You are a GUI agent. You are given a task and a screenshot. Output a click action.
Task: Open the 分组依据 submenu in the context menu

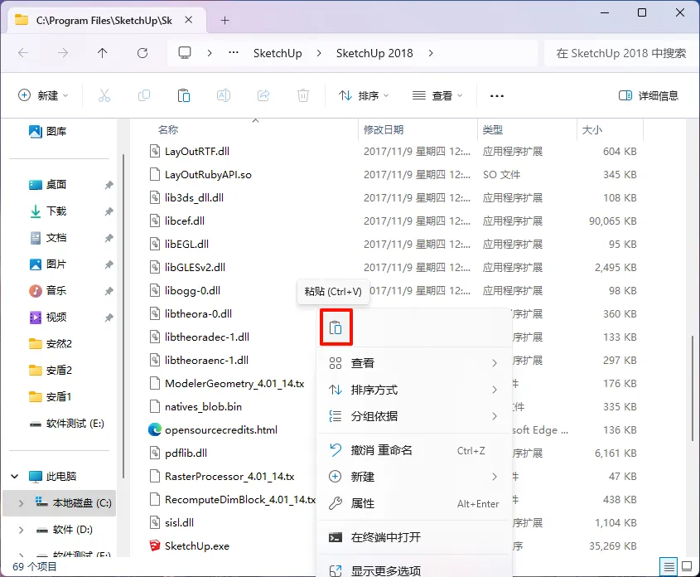coord(414,416)
